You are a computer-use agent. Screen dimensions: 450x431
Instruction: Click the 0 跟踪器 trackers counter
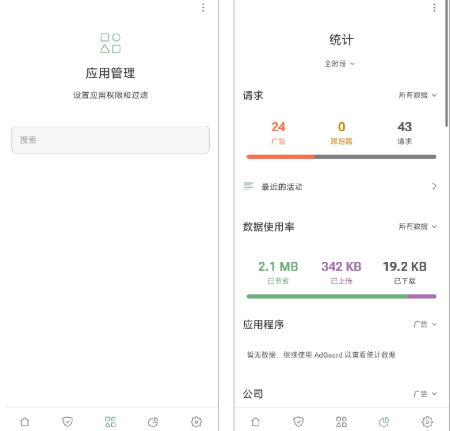341,133
